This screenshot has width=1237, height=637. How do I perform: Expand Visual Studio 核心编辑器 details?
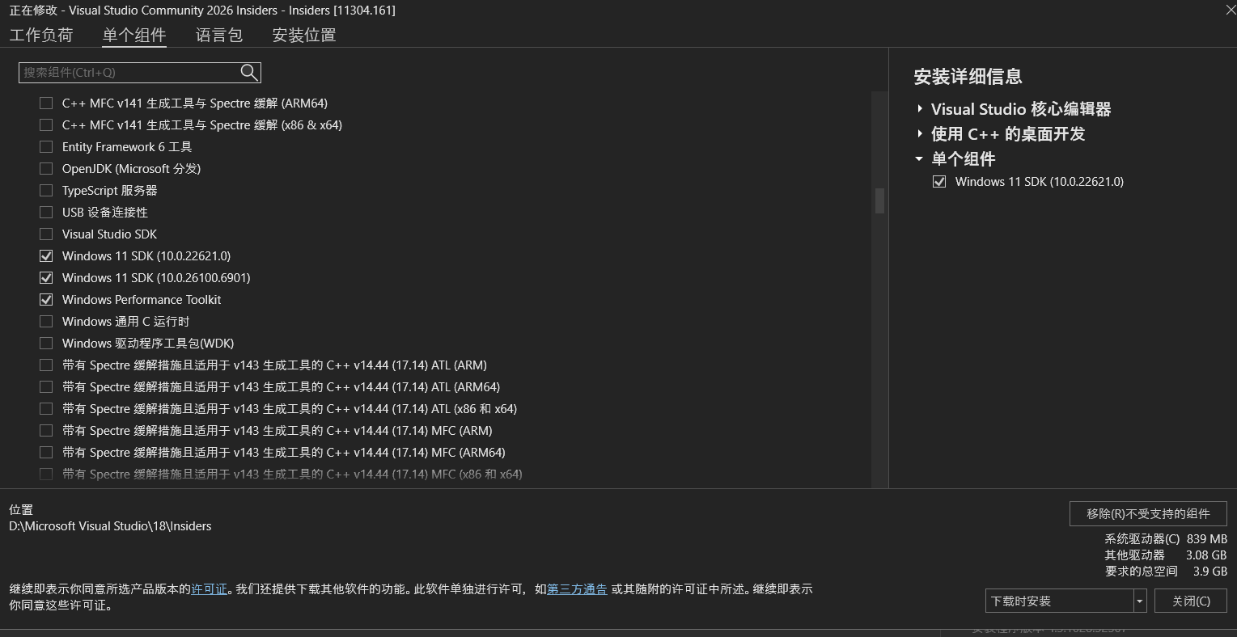point(920,108)
